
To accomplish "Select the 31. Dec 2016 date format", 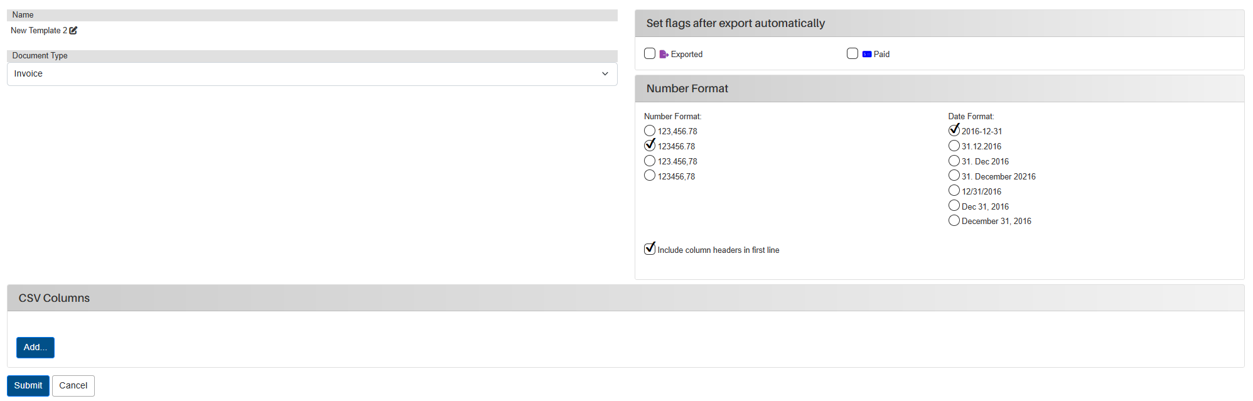I will pyautogui.click(x=954, y=161).
